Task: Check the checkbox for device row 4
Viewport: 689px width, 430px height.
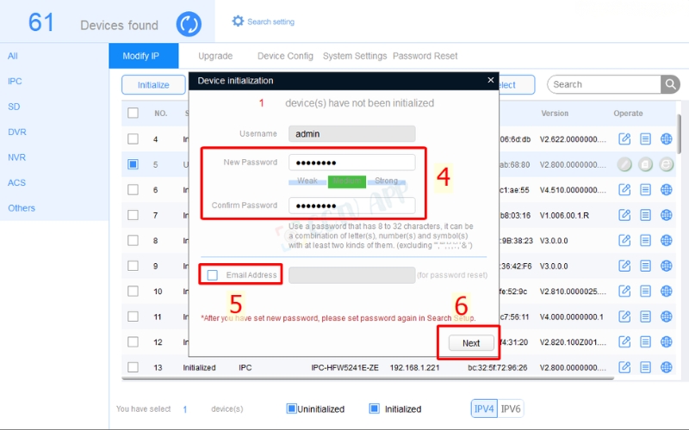Action: click(133, 139)
